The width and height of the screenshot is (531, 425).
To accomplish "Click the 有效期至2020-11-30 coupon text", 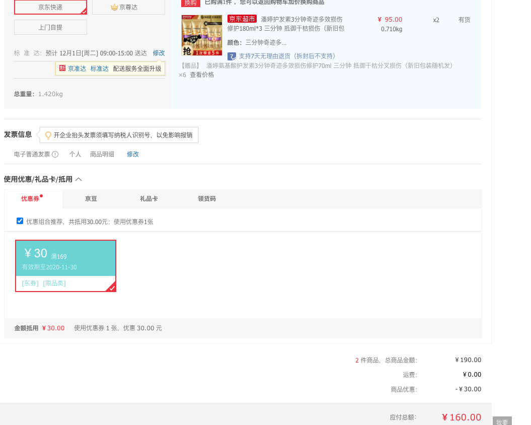I will coord(49,267).
